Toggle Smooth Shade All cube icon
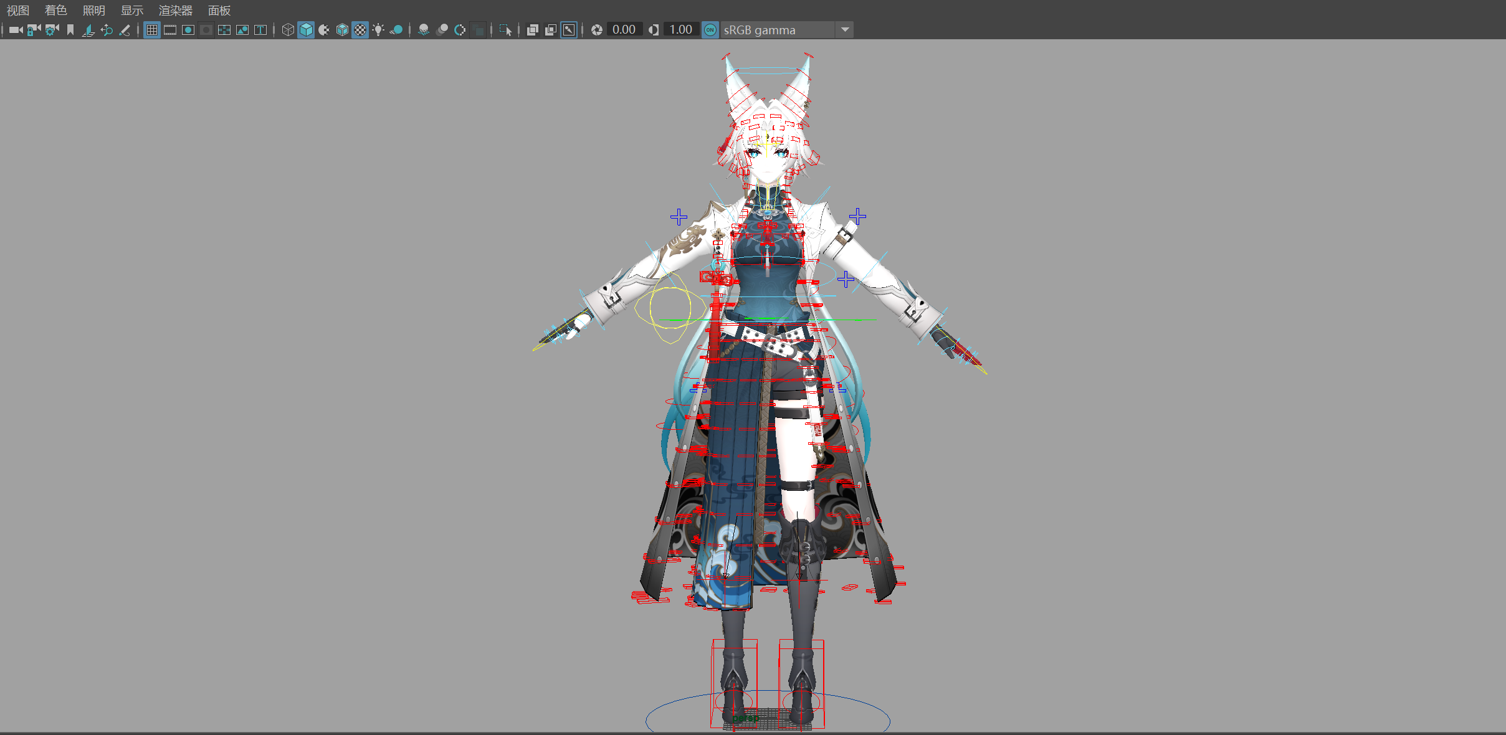 [x=306, y=30]
